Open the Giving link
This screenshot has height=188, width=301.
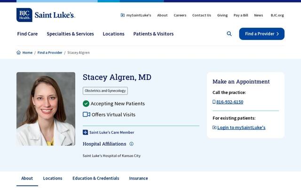222,15
